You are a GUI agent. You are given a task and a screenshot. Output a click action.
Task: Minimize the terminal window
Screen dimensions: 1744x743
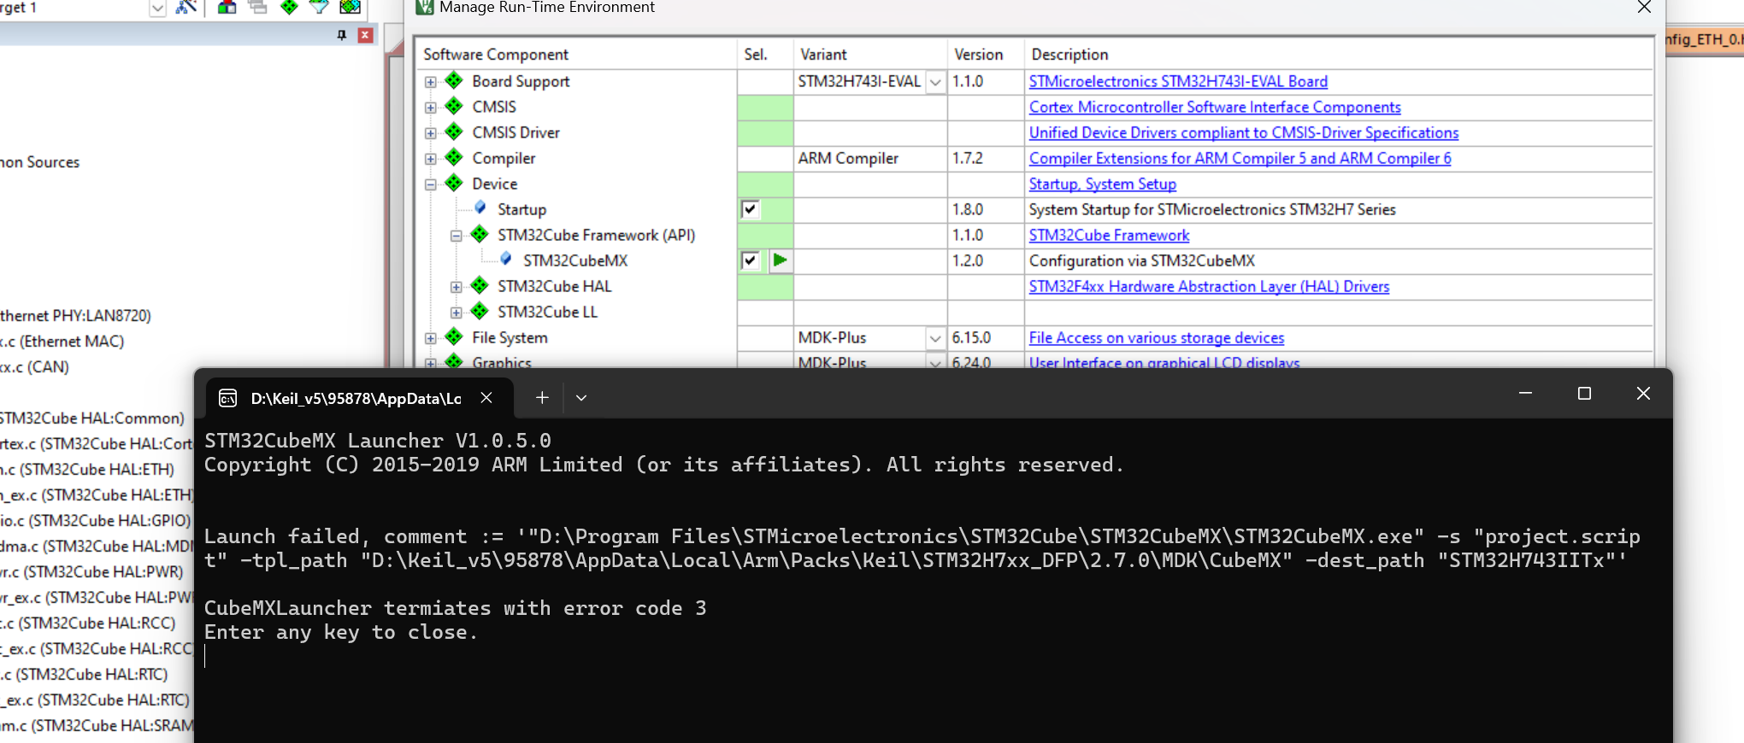[1525, 393]
